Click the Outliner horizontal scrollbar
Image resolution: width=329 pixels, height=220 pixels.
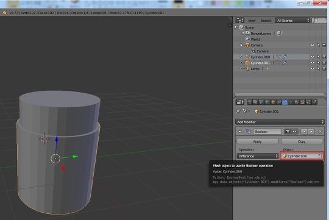pyautogui.click(x=280, y=94)
